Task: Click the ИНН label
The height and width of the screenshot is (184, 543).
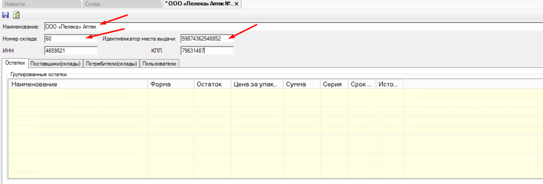Action: pyautogui.click(x=8, y=51)
